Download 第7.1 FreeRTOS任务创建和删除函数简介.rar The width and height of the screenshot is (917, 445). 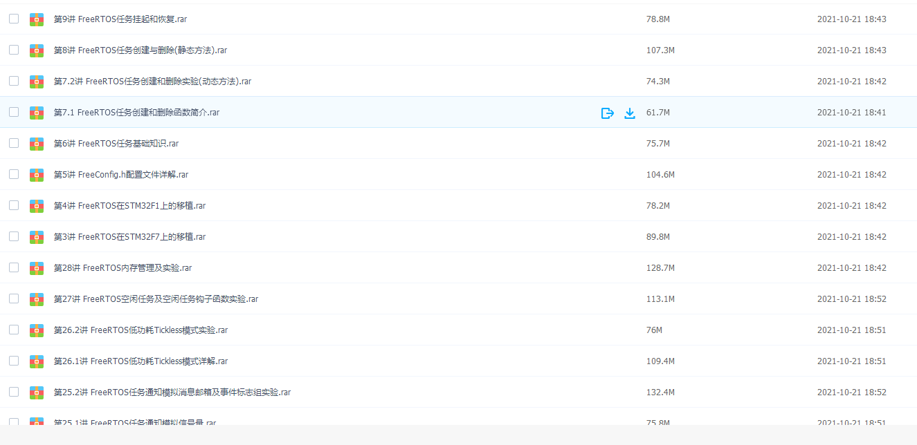tap(630, 113)
